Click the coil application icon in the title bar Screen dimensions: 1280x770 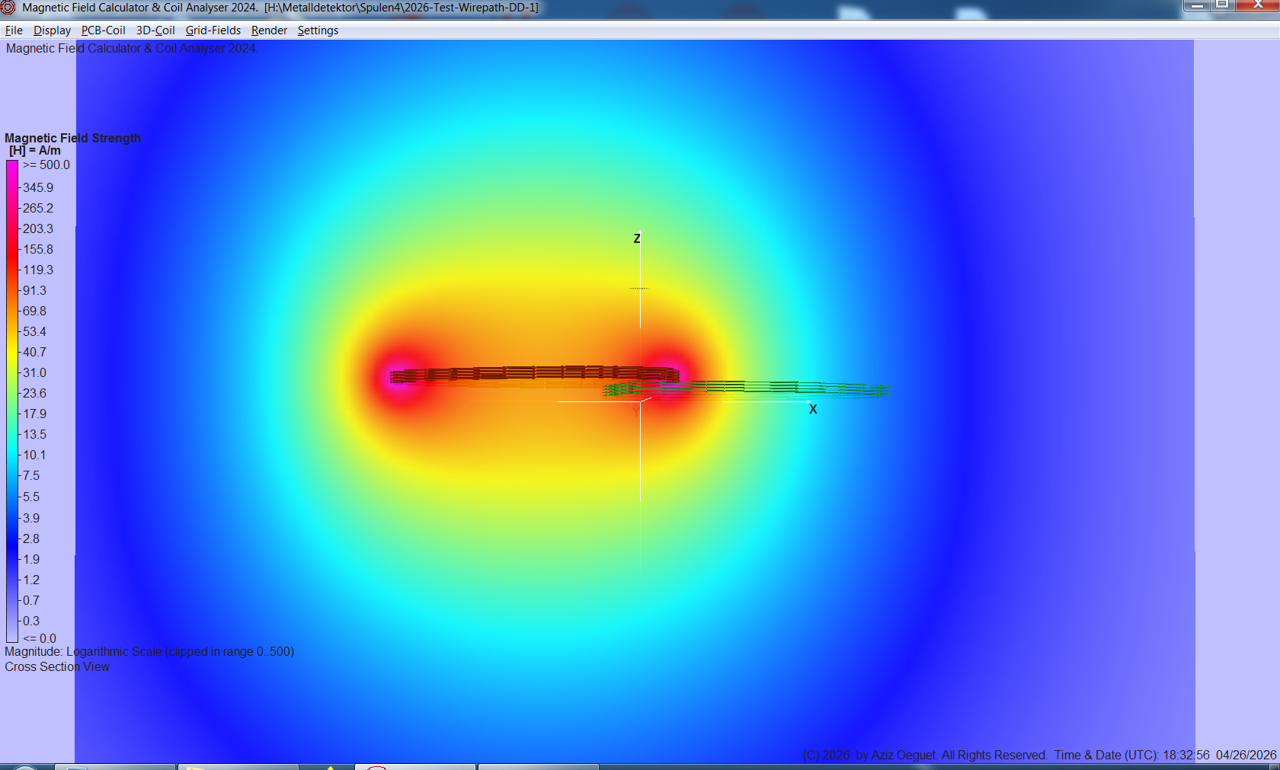coord(8,8)
